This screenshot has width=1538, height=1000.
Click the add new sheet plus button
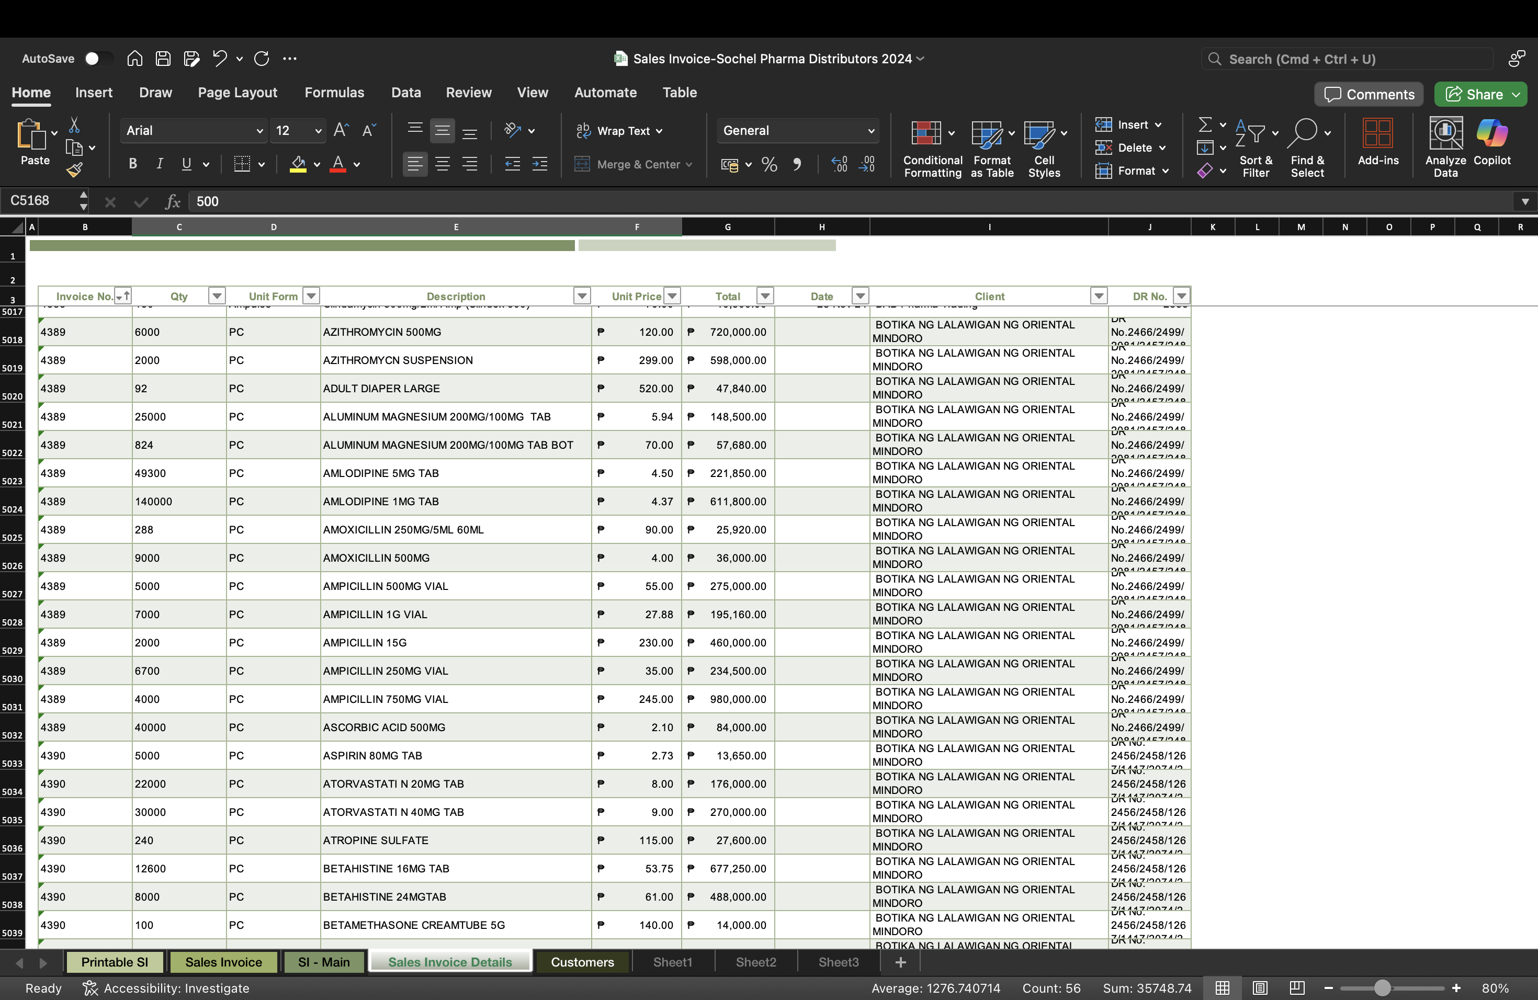(900, 962)
